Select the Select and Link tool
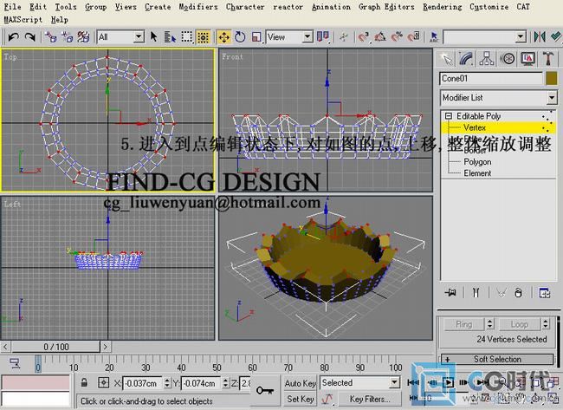 (51, 36)
